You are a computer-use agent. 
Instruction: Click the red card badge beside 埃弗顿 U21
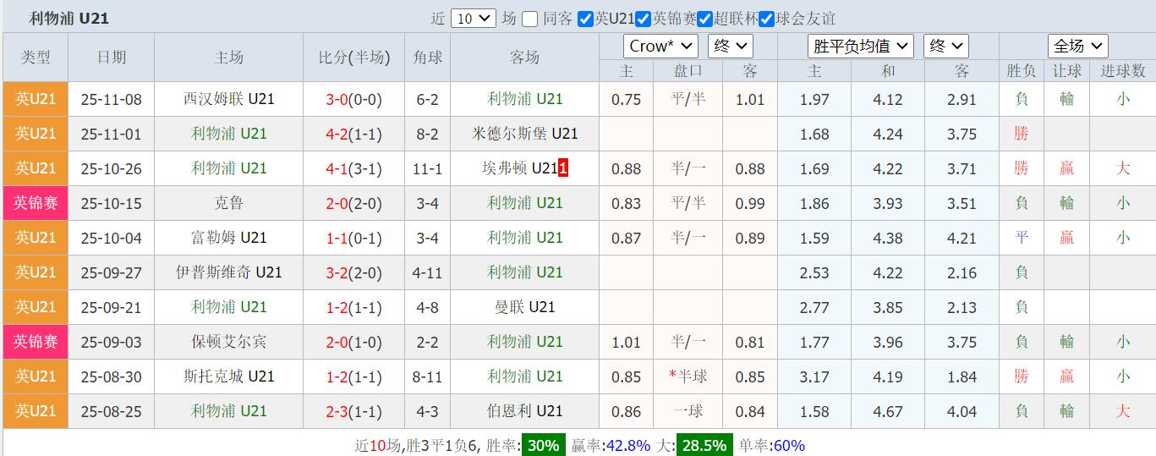pos(563,168)
